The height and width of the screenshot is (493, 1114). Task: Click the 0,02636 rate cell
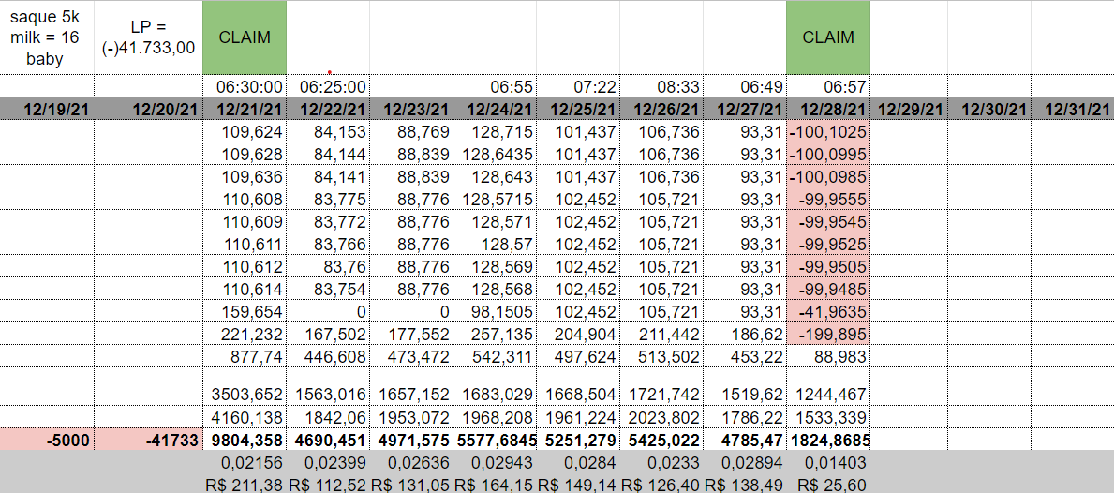(411, 463)
